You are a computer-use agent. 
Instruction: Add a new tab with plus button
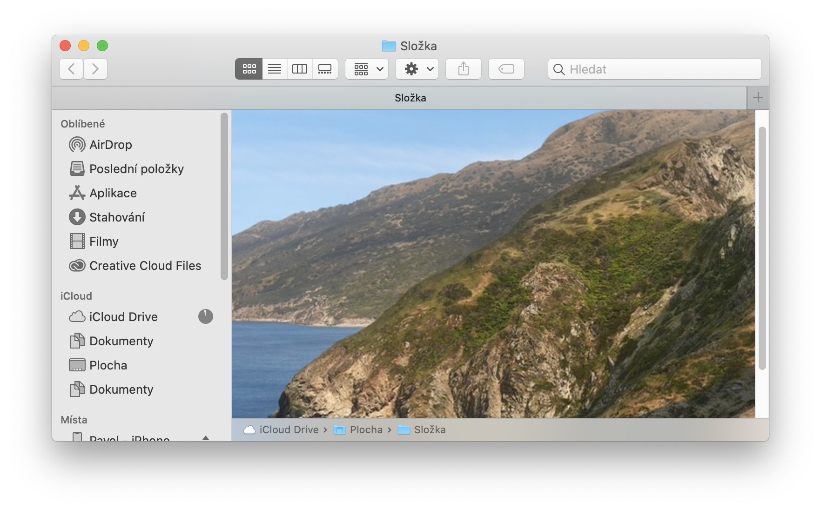(758, 98)
